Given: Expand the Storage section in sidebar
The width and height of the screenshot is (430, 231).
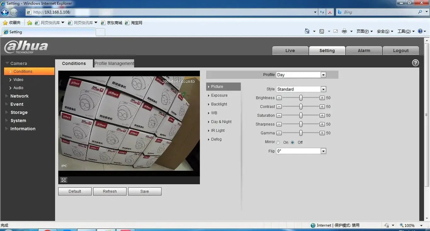Looking at the screenshot, I should point(19,112).
